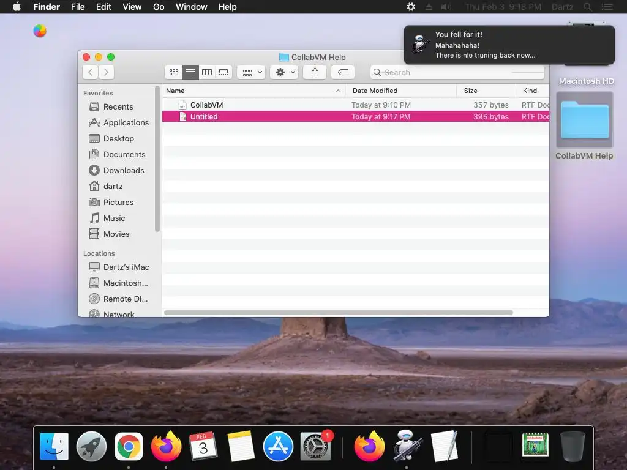Open the Apple menu

17,7
